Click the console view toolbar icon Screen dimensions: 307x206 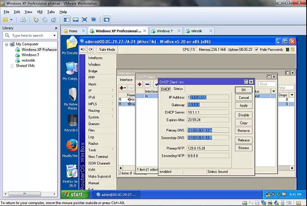click(107, 19)
